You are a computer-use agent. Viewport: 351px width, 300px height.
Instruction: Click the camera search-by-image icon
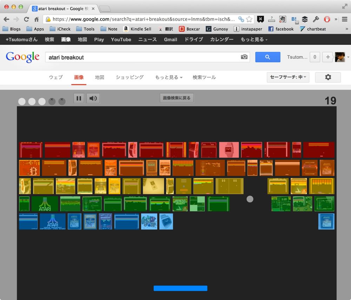(244, 57)
